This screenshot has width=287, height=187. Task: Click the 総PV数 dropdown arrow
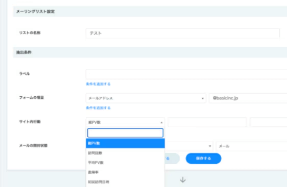(x=161, y=122)
